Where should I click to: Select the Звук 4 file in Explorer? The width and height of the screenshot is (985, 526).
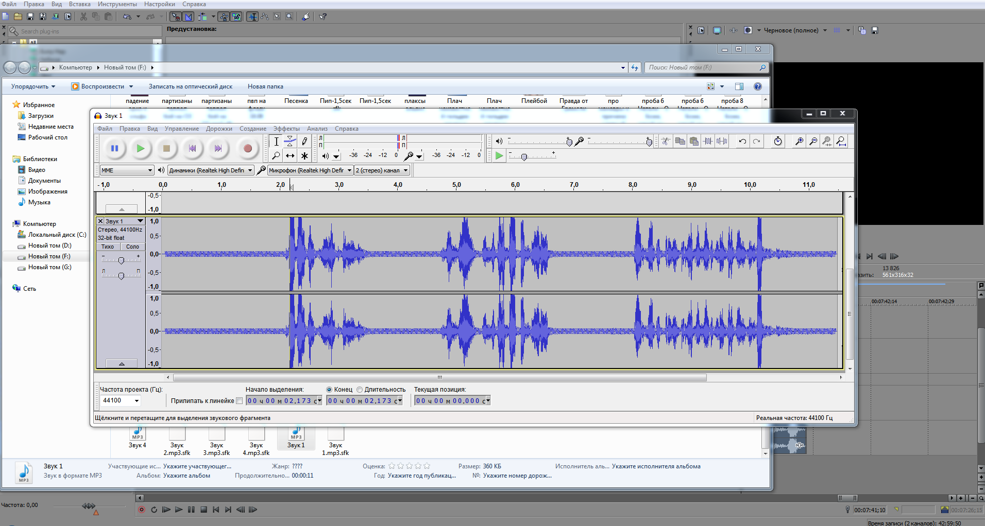[x=138, y=439]
